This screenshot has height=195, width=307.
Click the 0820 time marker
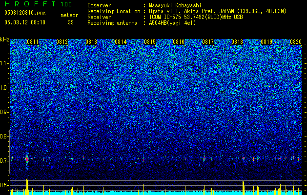(296, 42)
